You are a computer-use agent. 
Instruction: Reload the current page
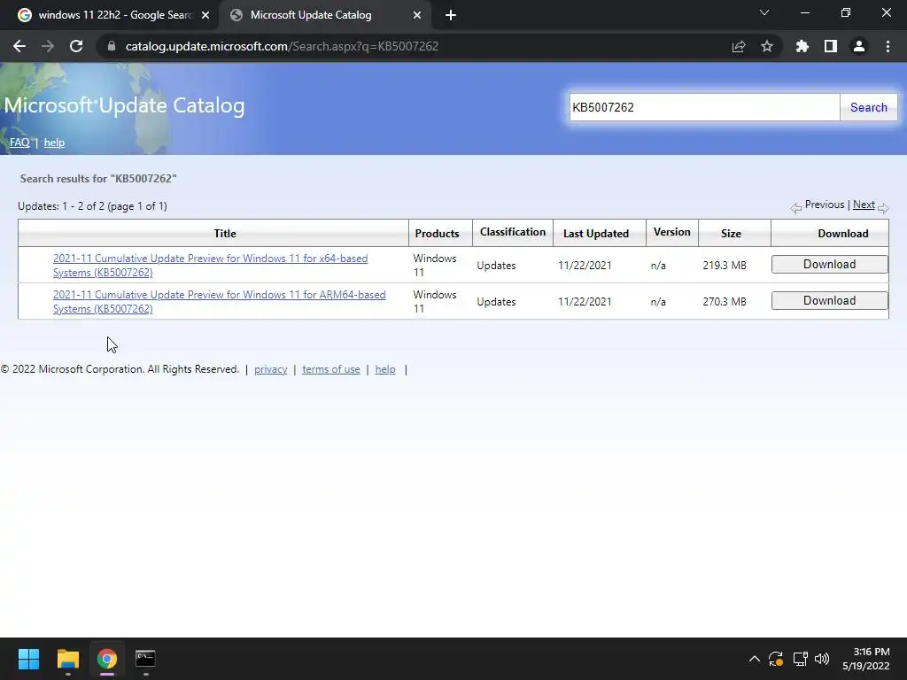(x=76, y=46)
